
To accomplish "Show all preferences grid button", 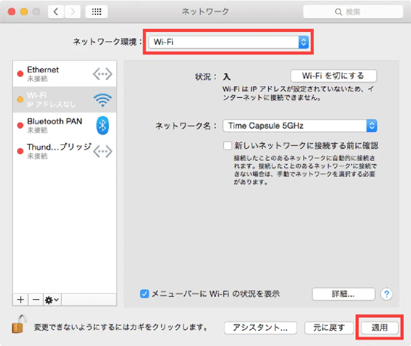I will tap(96, 12).
